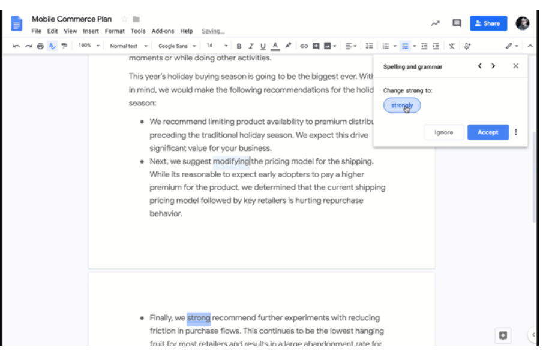Open the text color picker
This screenshot has width=543, height=357.
pos(275,46)
